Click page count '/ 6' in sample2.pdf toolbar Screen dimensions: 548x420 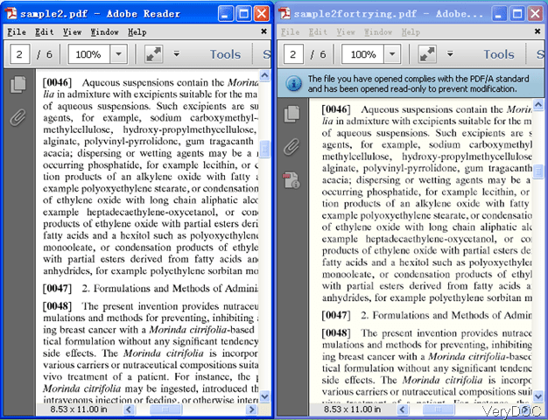[x=45, y=54]
